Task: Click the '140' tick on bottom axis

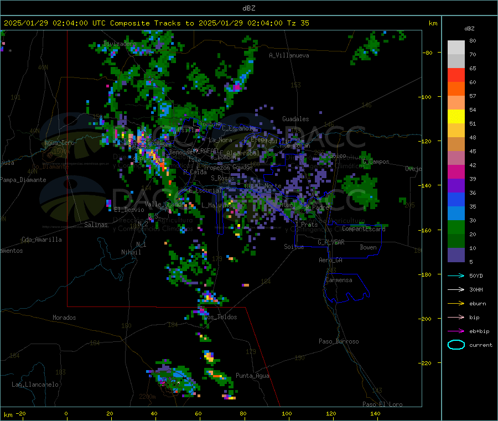Action: pos(375,413)
